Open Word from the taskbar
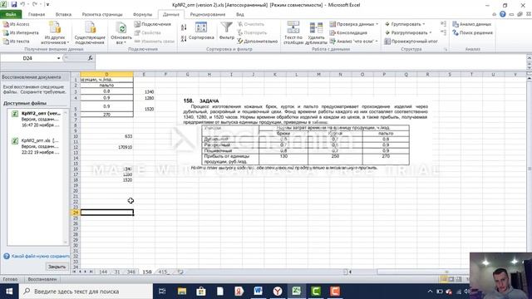532x299 pixels. 259,292
